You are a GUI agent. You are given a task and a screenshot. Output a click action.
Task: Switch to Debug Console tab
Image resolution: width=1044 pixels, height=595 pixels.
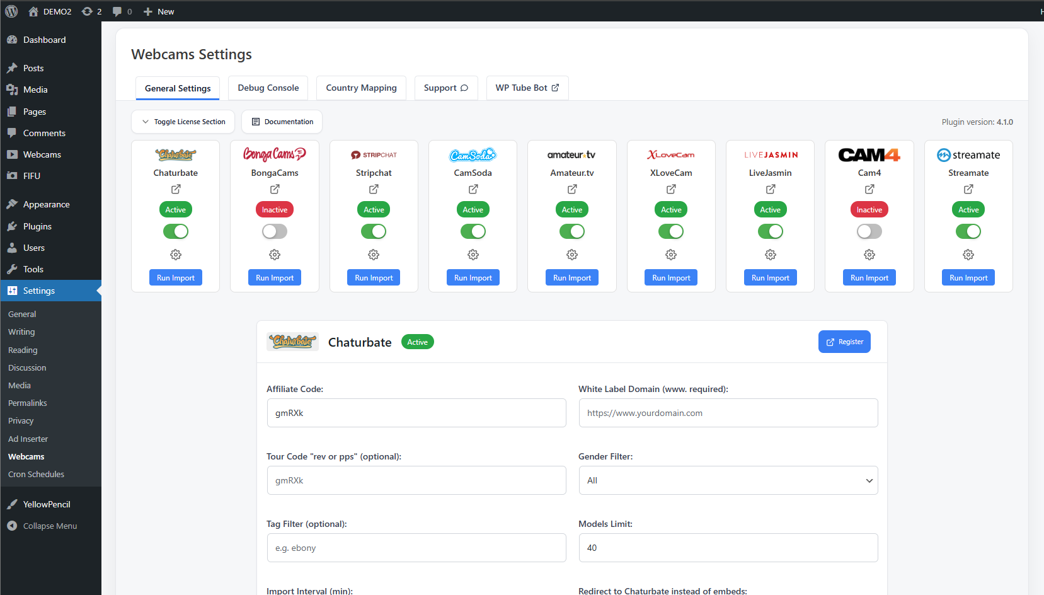(268, 88)
